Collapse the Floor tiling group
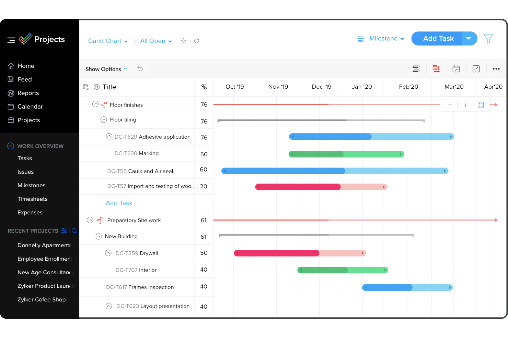The height and width of the screenshot is (338, 508). 103,120
